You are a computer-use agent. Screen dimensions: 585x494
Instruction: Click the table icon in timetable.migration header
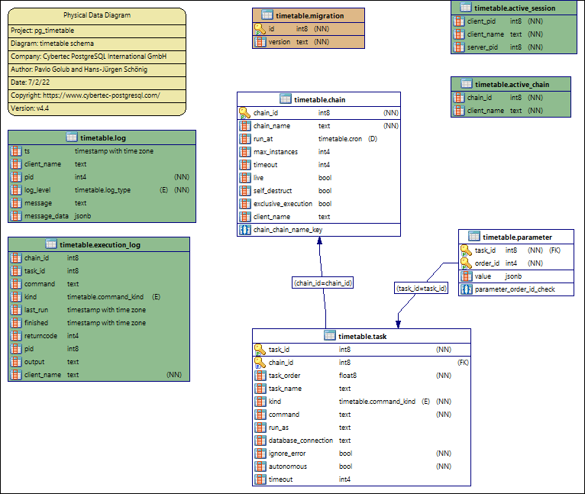tap(267, 15)
